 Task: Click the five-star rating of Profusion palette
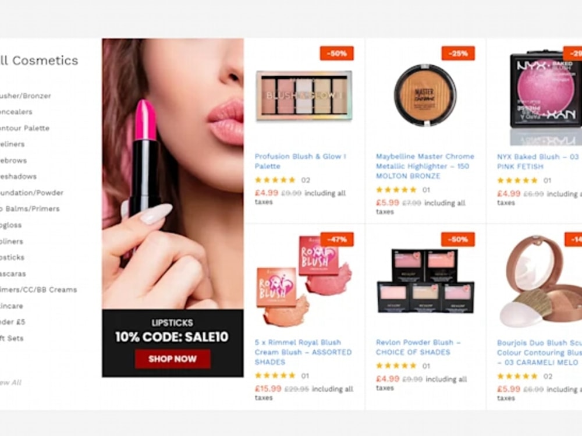click(275, 180)
